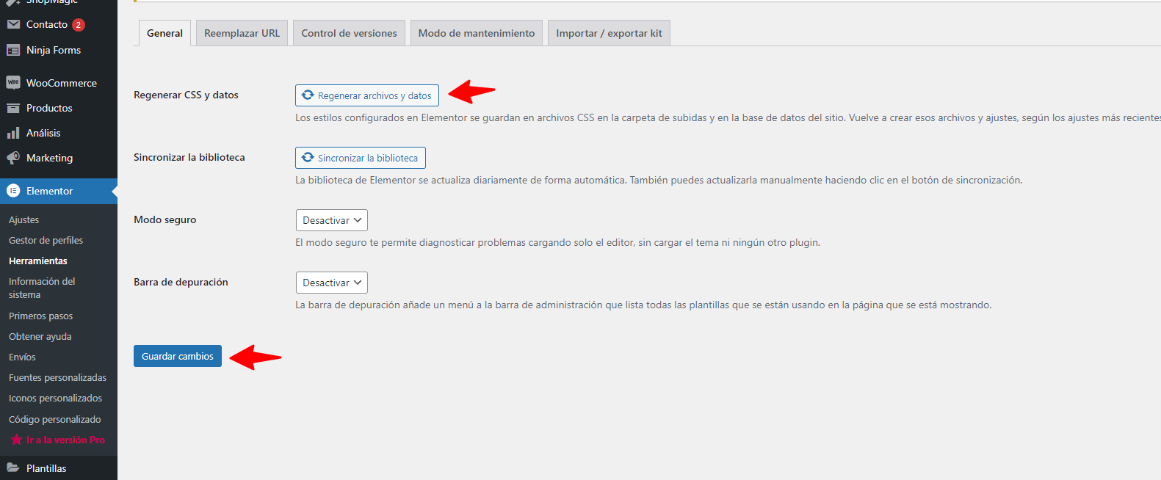This screenshot has width=1161, height=480.
Task: Select the Elementor menu item
Action: coord(59,191)
